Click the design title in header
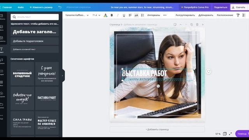Screen dimensions: 249x140 pyautogui.click(x=142, y=7)
